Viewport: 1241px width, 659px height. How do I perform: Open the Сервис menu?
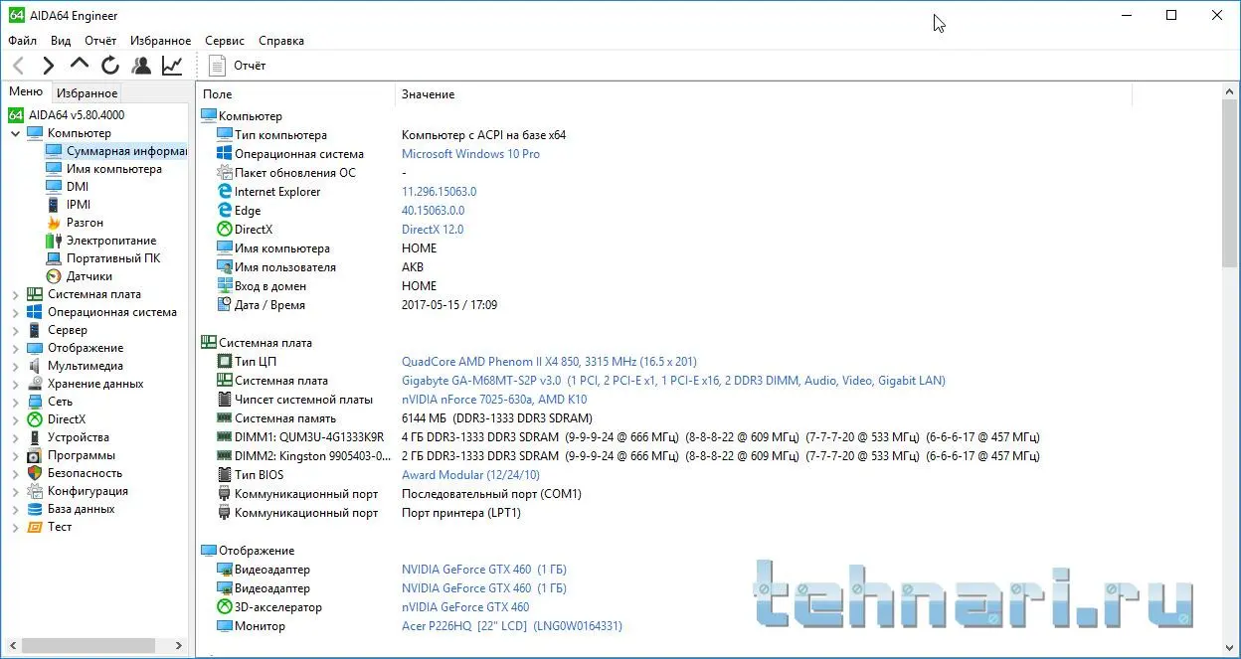(x=225, y=41)
